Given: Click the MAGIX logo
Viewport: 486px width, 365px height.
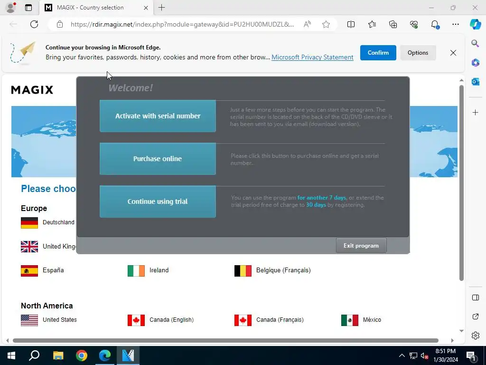Looking at the screenshot, I should click(x=32, y=90).
